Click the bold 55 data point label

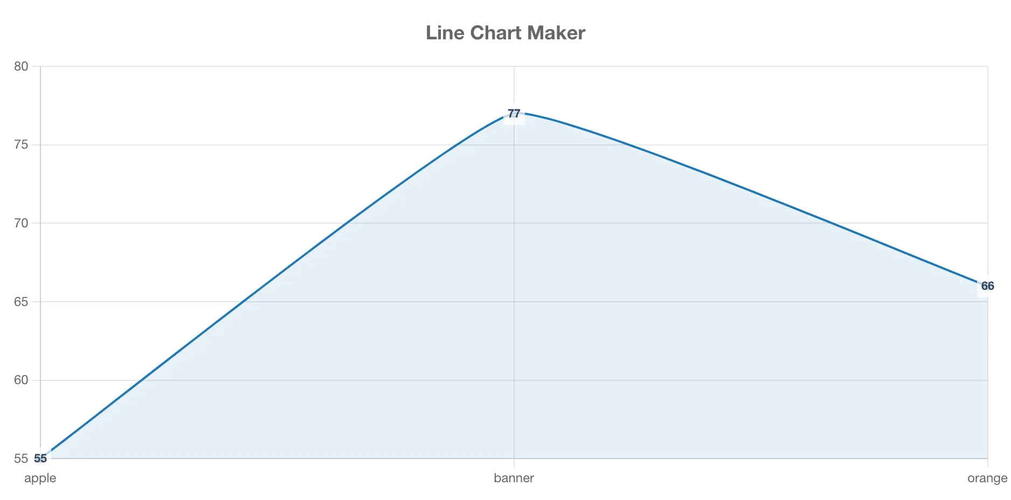coord(40,459)
